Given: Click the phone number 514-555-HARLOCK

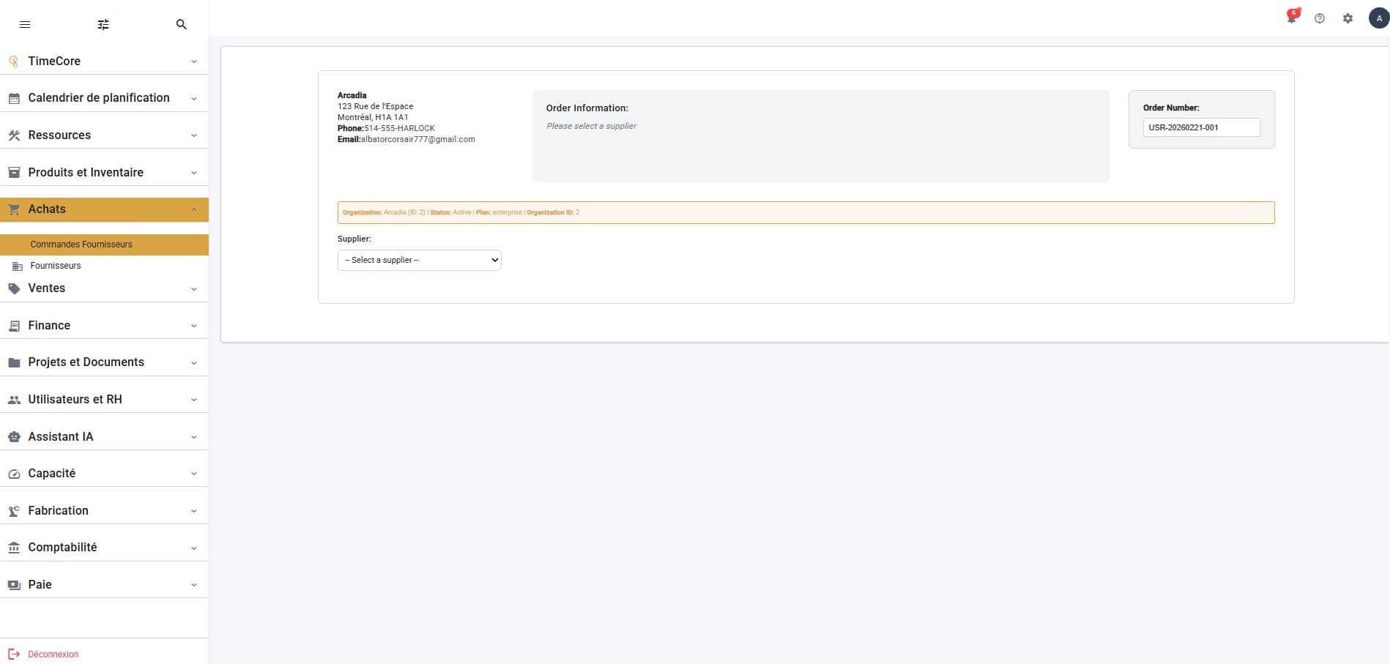Looking at the screenshot, I should pos(399,128).
